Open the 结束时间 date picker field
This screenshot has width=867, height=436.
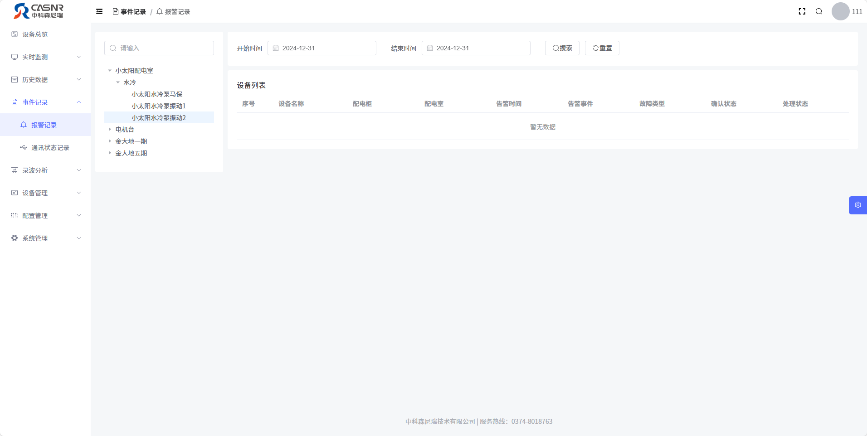click(476, 48)
